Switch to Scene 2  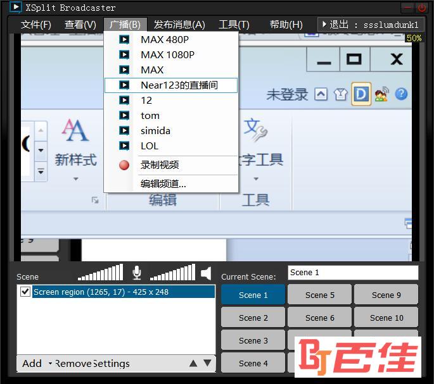(253, 318)
